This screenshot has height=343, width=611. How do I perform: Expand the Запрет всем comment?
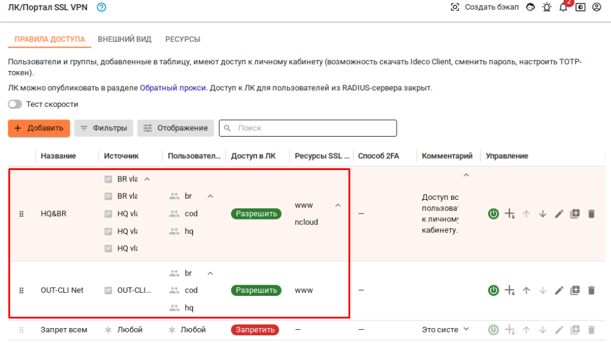[466, 329]
